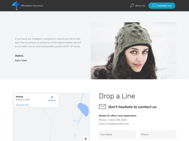Open the Affordable Insurance home link

(32, 6)
